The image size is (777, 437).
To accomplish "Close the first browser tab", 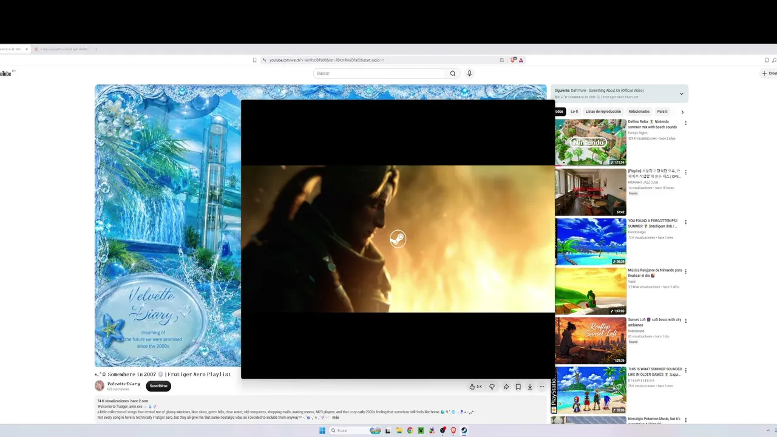I will (x=26, y=49).
